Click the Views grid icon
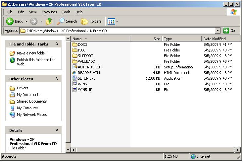 pyautogui.click(x=111, y=22)
